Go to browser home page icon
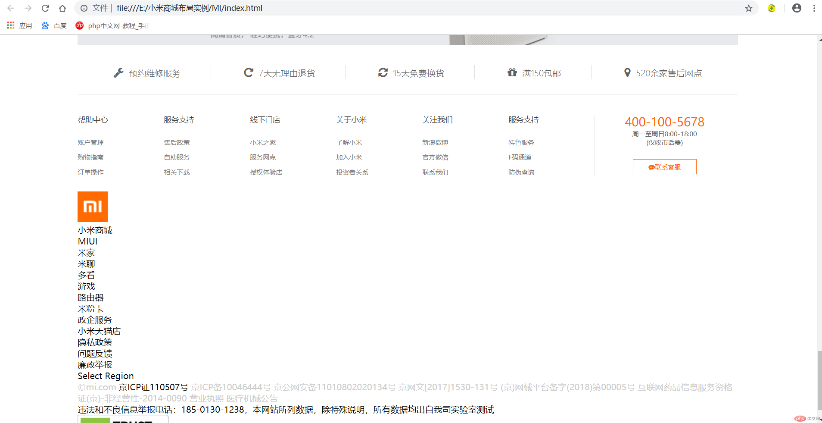 (x=62, y=8)
